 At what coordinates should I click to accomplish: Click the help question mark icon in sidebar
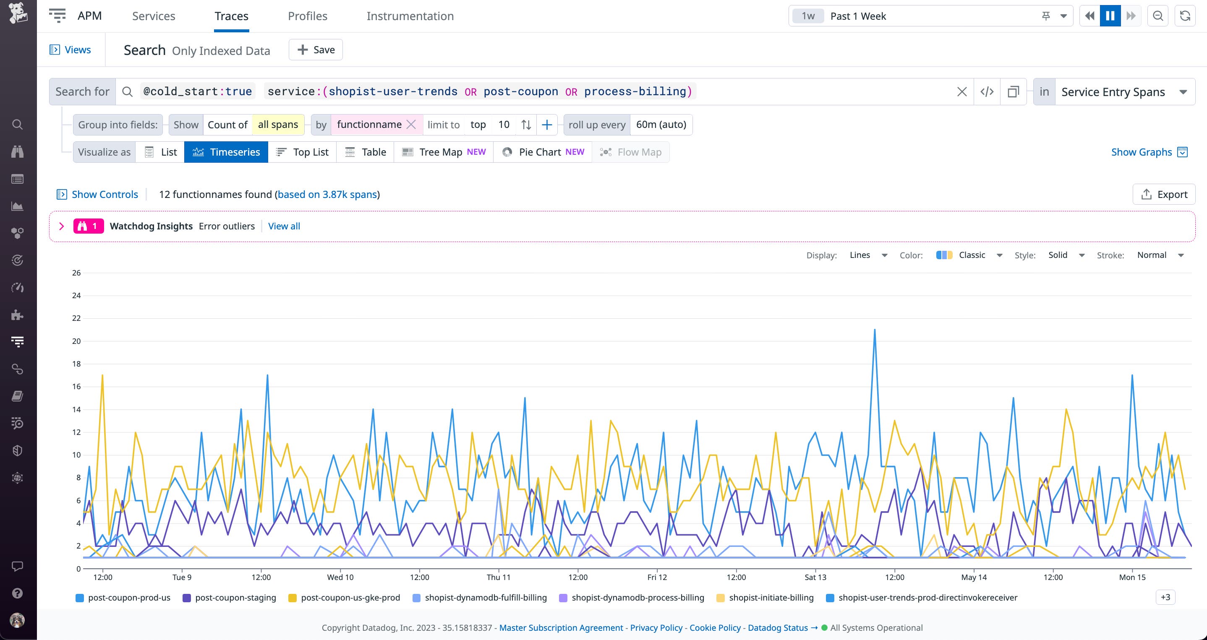coord(17,593)
